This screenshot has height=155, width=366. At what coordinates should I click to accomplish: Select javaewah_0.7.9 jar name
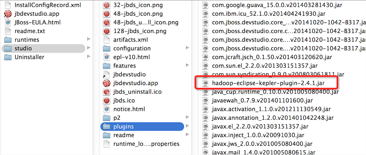pos(262,100)
